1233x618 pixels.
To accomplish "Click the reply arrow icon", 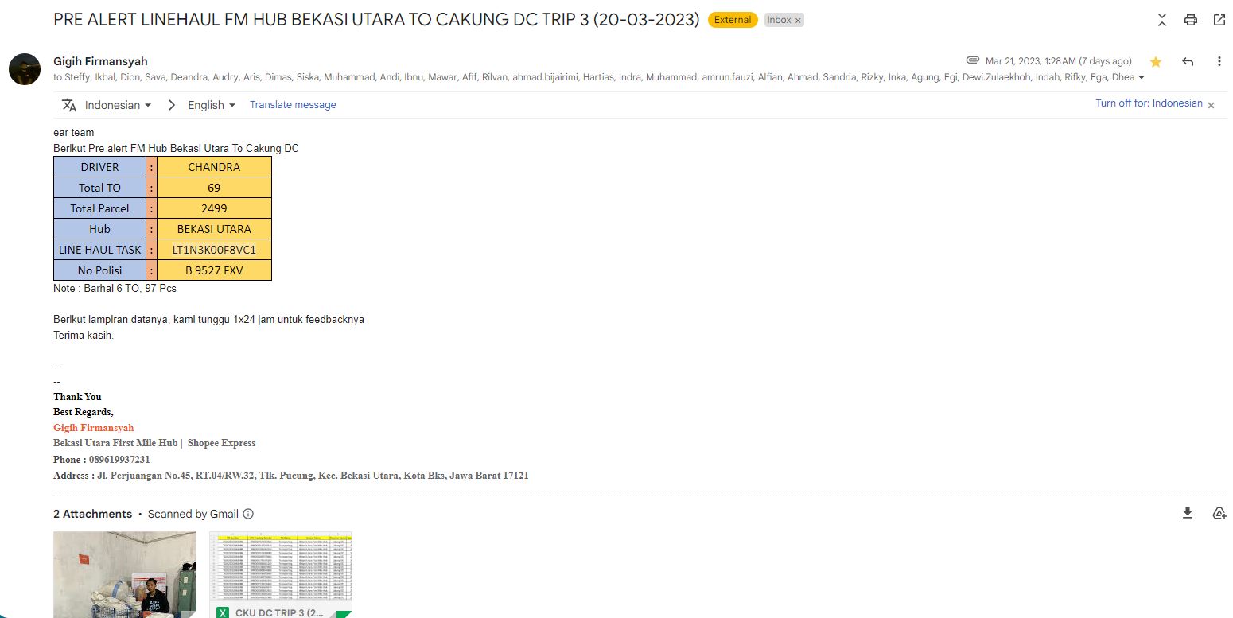I will (1188, 61).
